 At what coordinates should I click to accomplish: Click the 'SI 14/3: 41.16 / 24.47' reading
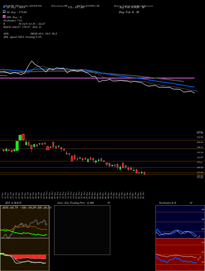click(32, 24)
